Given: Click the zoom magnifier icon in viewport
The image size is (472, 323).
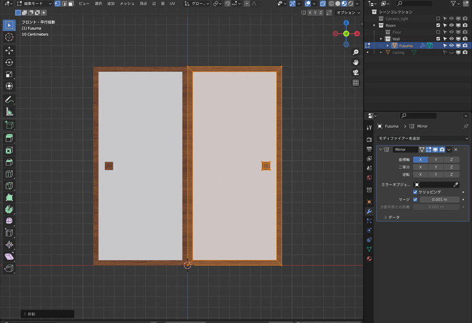Looking at the screenshot, I should click(x=356, y=52).
